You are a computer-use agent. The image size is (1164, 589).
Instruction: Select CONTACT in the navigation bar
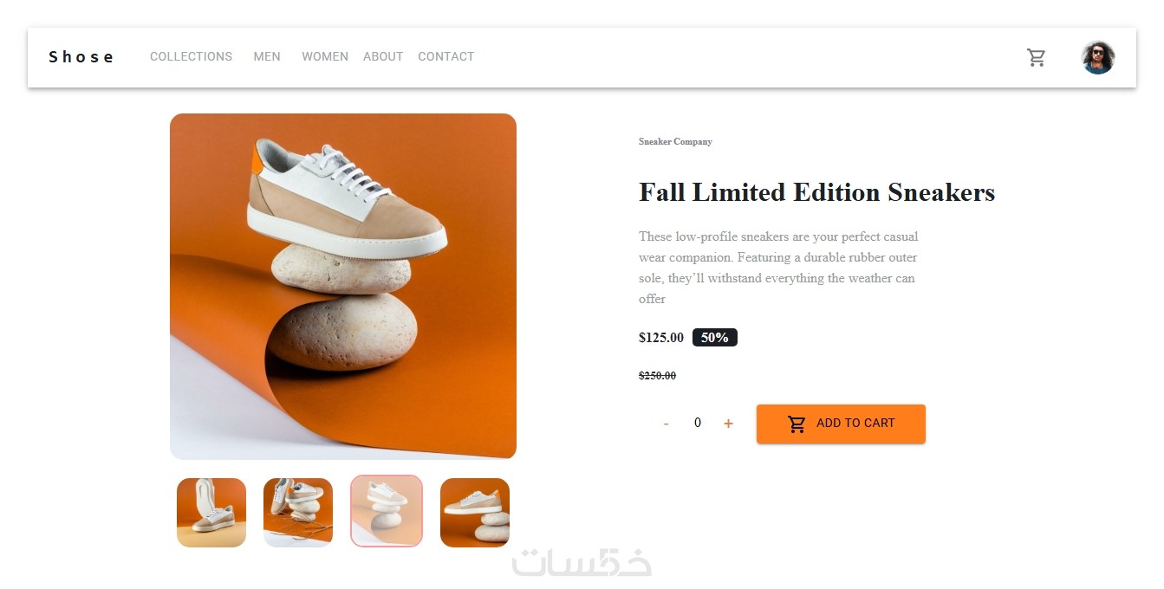(445, 57)
